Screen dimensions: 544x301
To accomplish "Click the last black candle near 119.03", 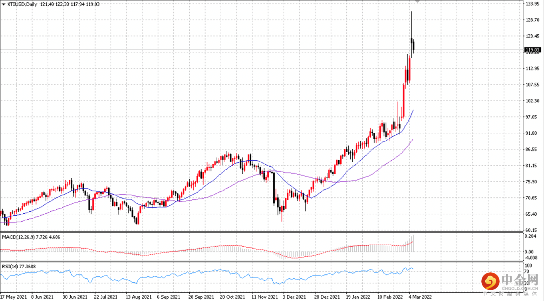I will tap(413, 46).
